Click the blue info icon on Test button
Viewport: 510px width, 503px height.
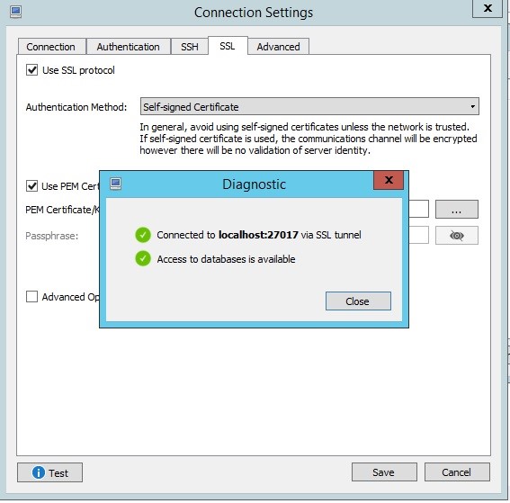coord(39,472)
